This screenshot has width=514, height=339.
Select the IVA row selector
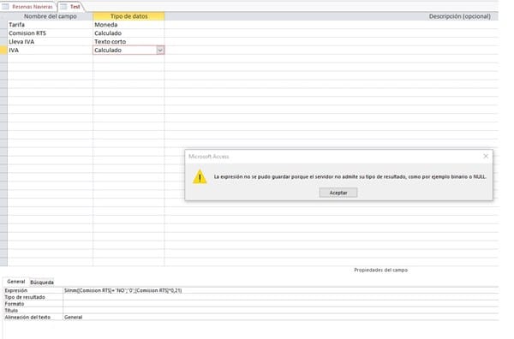point(3,51)
